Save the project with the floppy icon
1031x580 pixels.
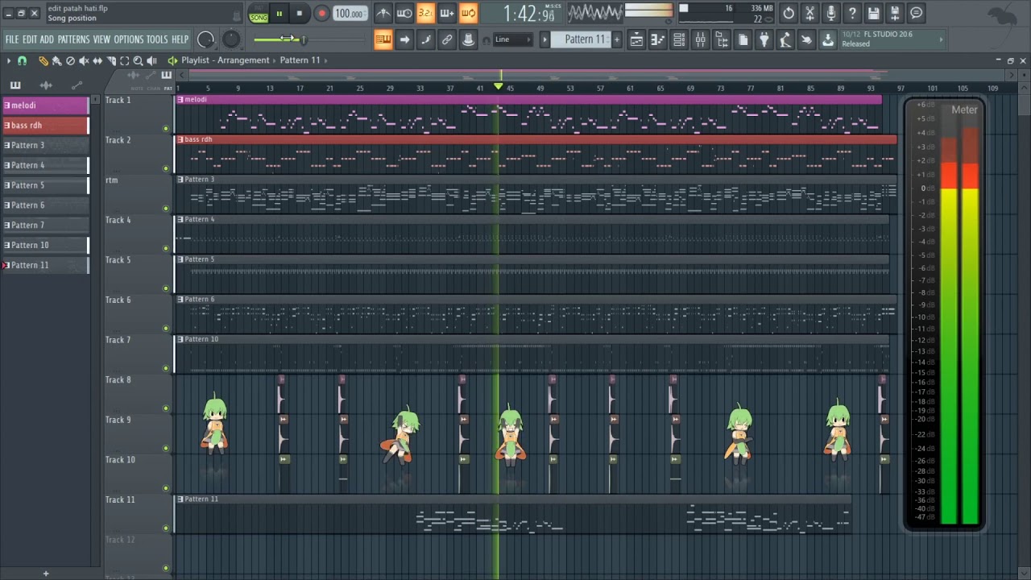pyautogui.click(x=874, y=13)
